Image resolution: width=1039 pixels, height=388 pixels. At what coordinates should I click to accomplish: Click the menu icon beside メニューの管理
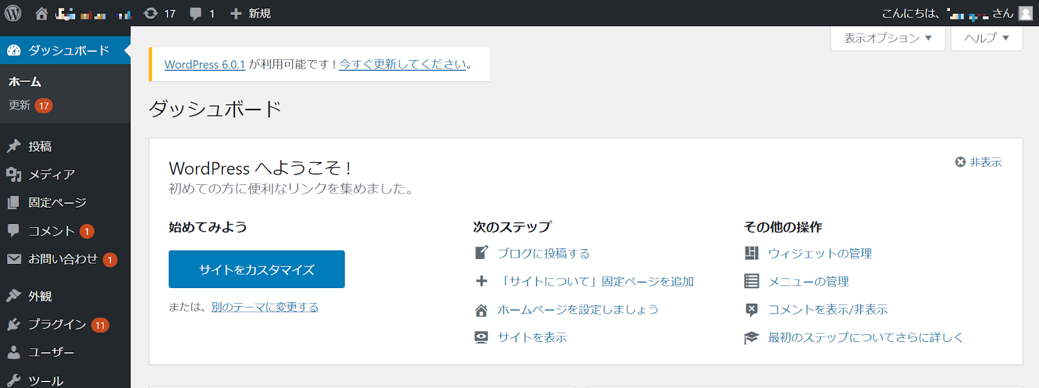pyautogui.click(x=751, y=281)
